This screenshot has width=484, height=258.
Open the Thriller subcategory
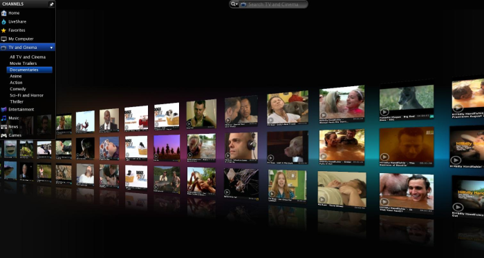pos(17,102)
